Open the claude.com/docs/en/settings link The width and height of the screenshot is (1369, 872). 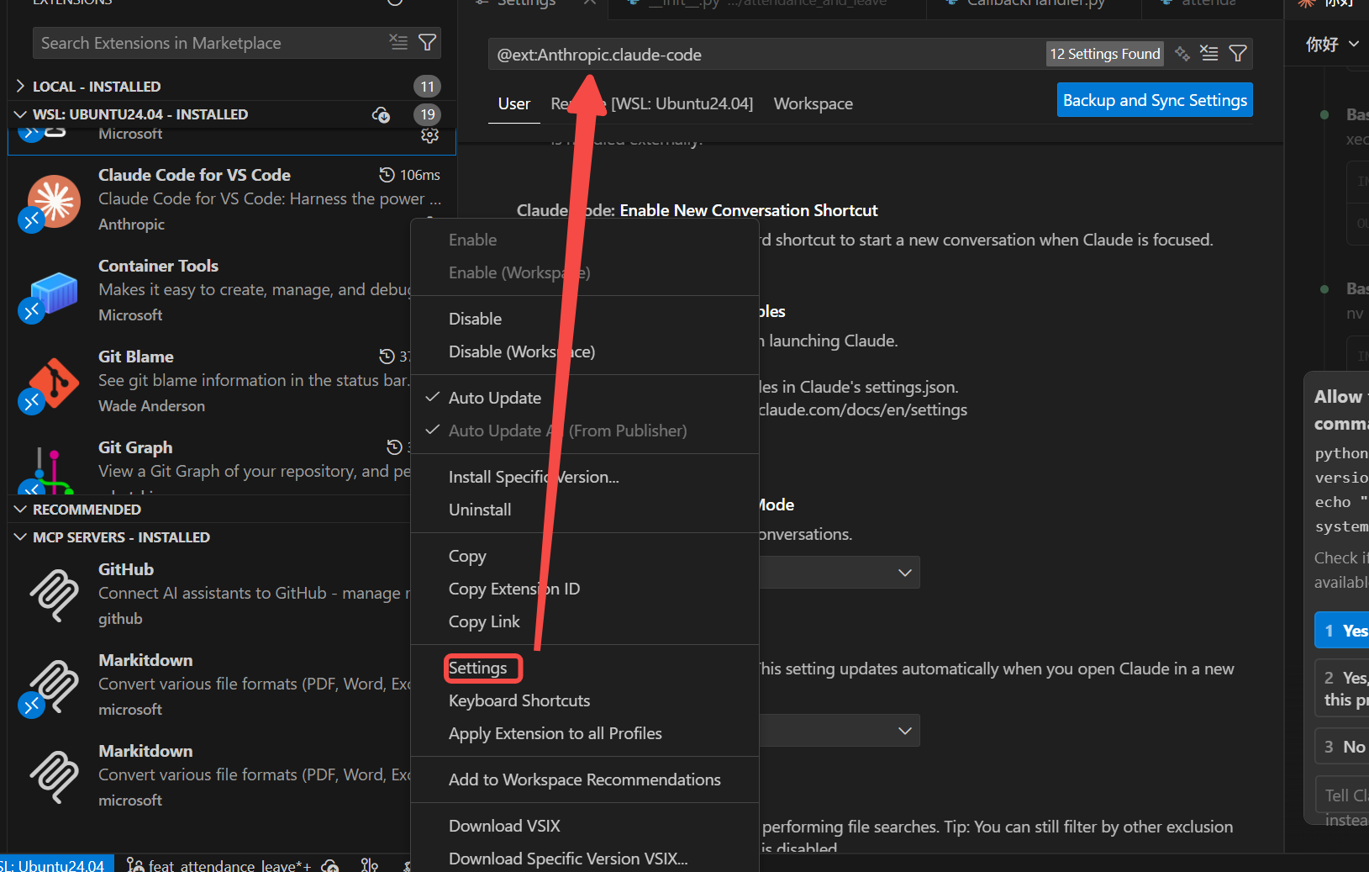tap(863, 410)
